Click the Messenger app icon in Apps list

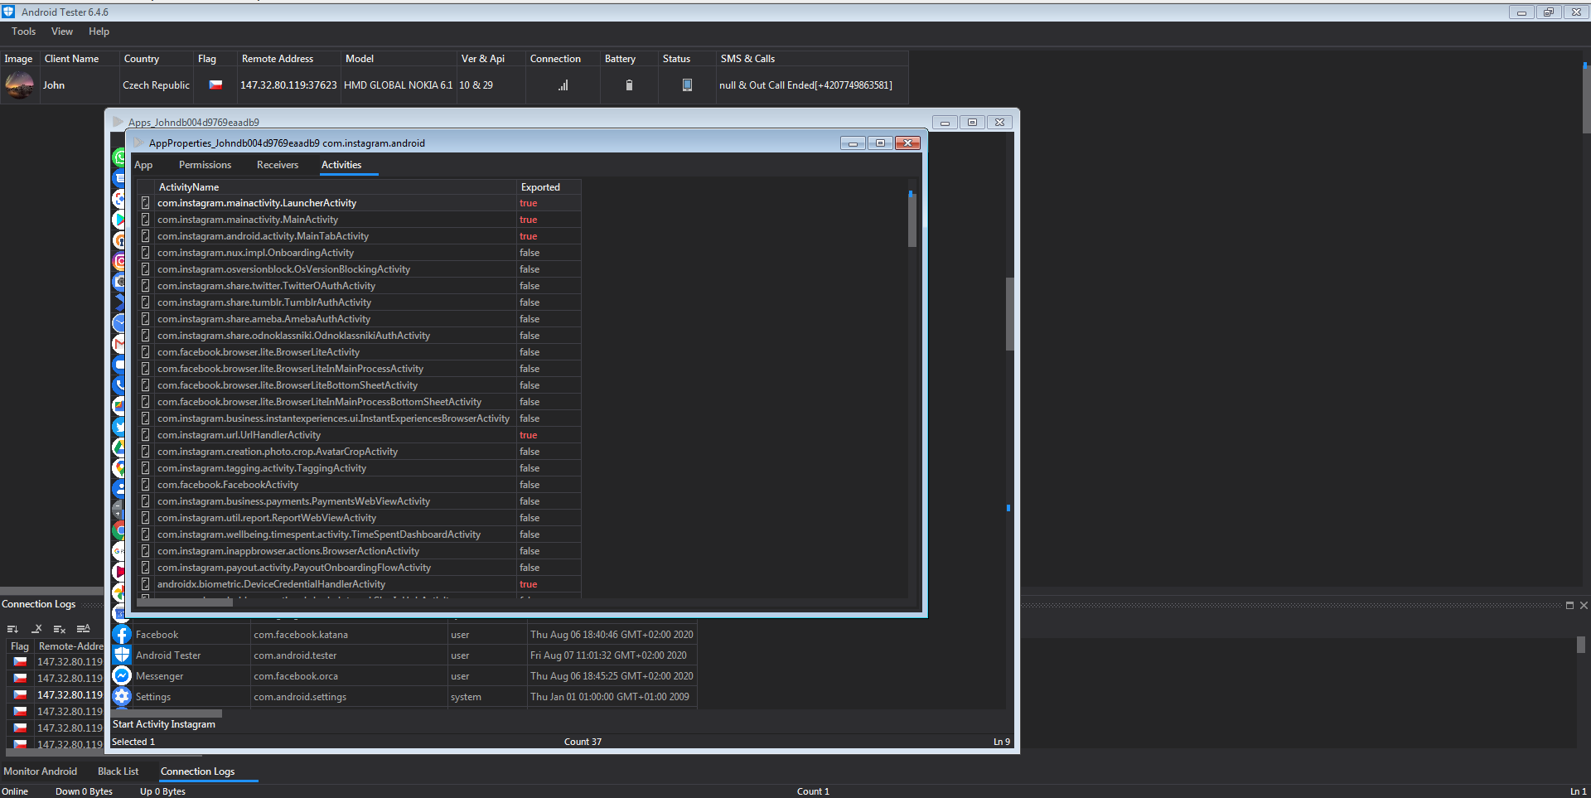pyautogui.click(x=122, y=676)
